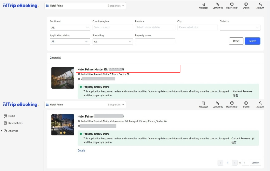
Task: Select Home in the sidebar menu
Action: point(12,116)
